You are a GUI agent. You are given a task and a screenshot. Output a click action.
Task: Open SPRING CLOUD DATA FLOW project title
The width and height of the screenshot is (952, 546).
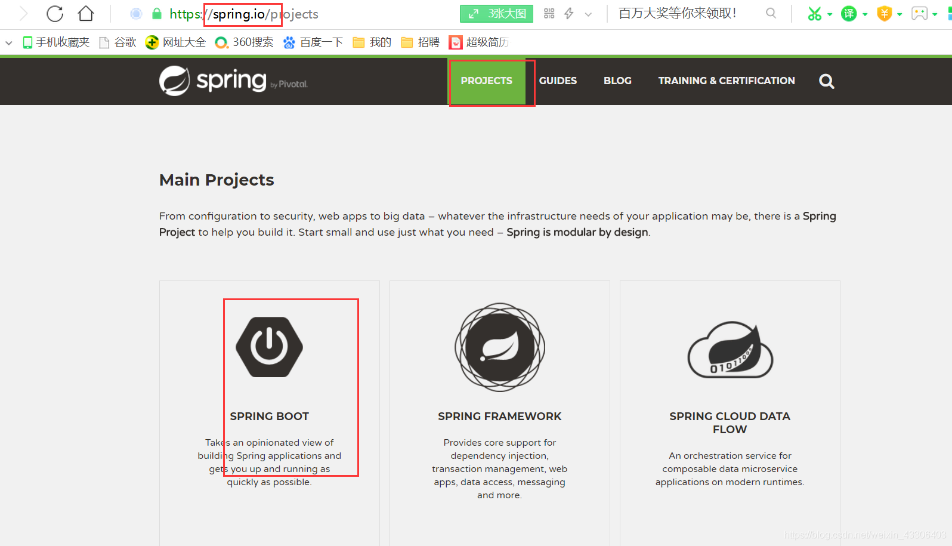pos(730,422)
